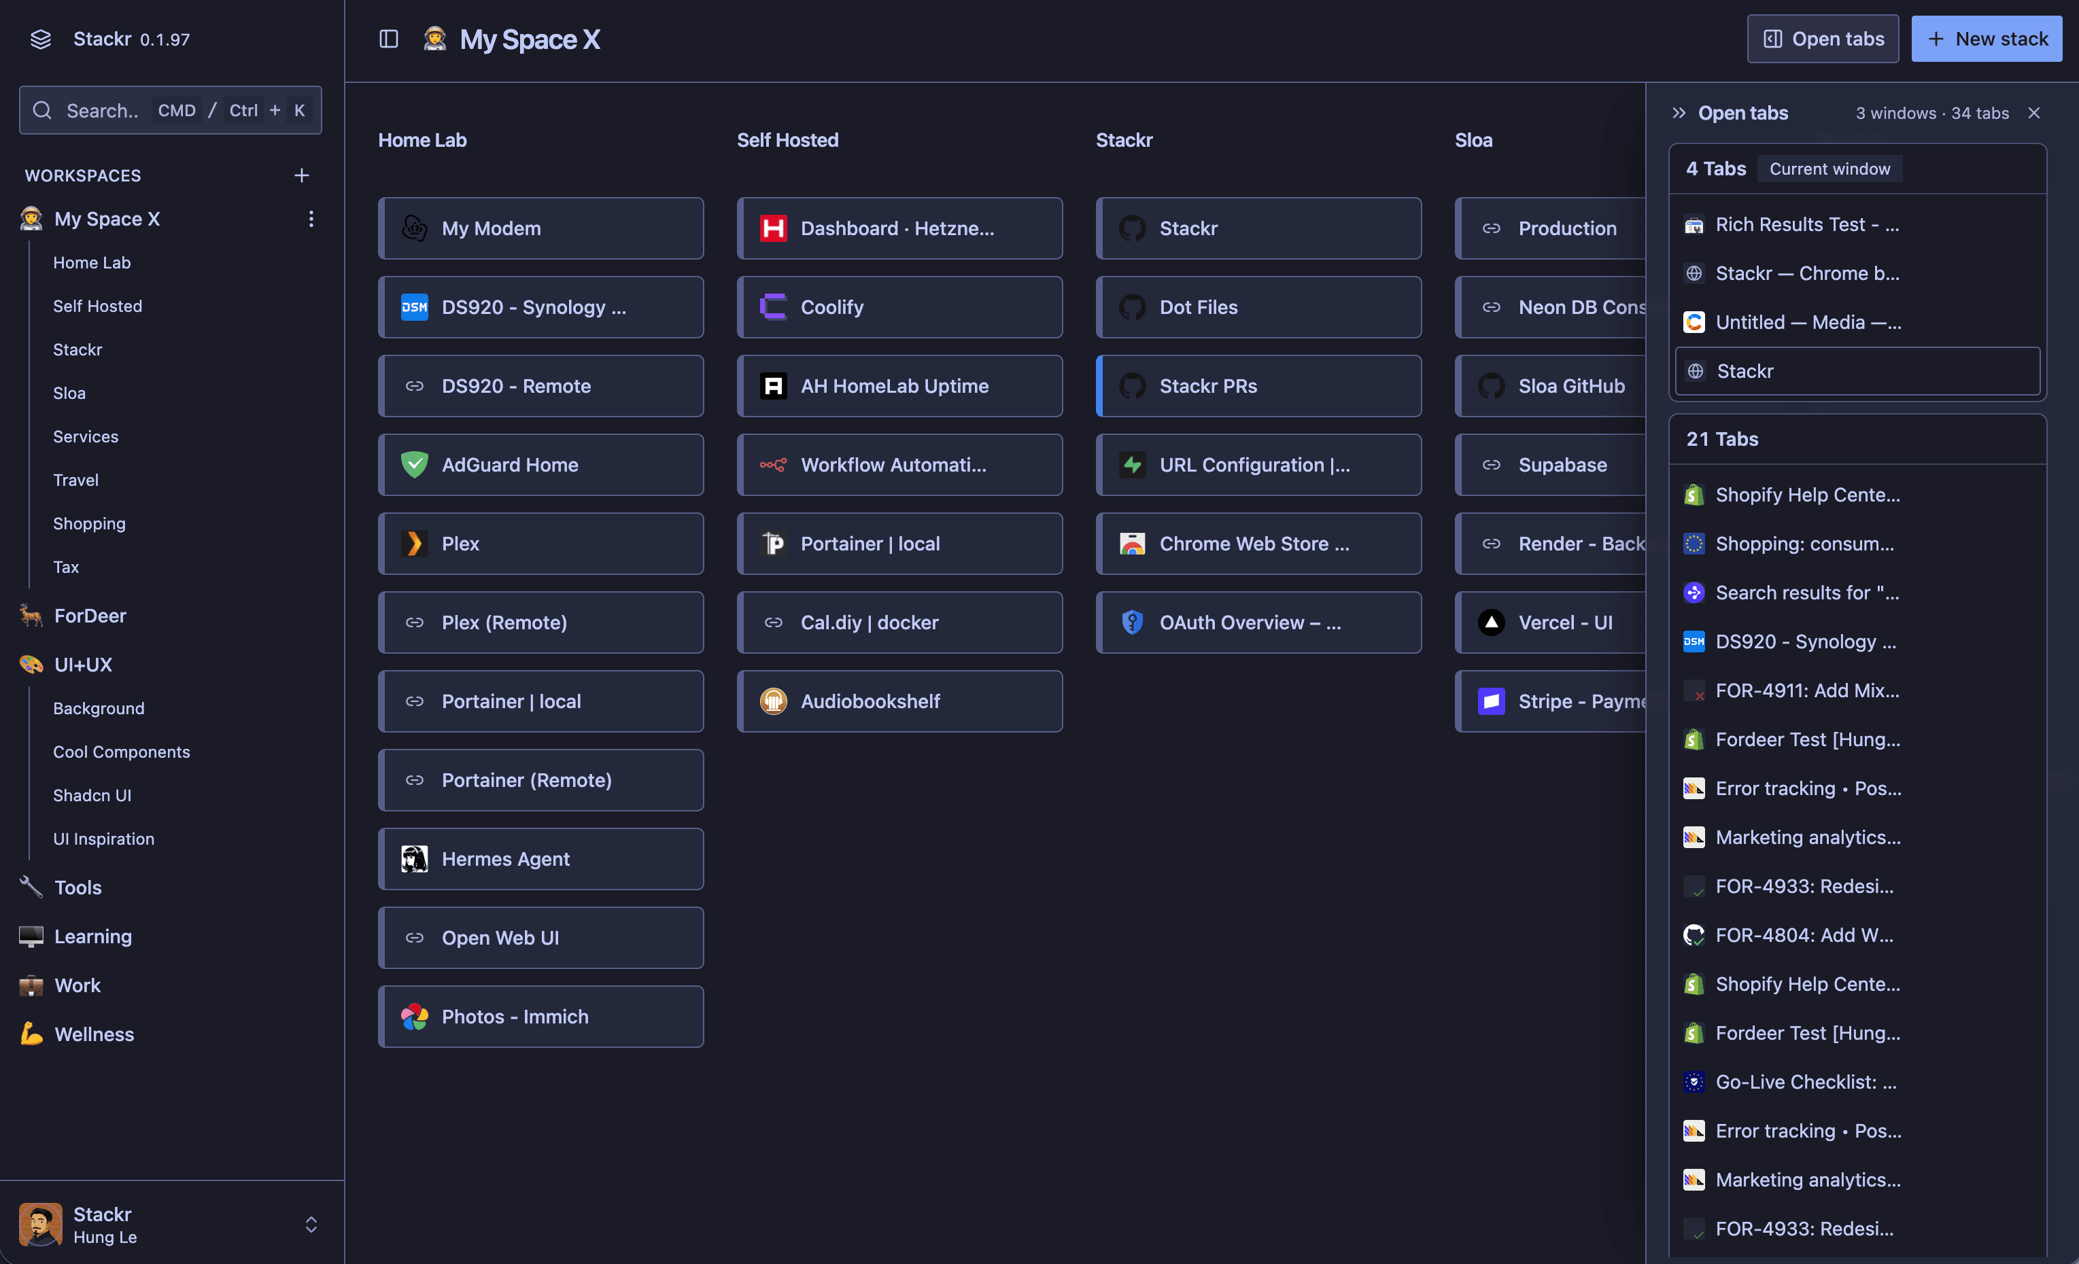Image resolution: width=2079 pixels, height=1264 pixels.
Task: Switch to FOR-4911: Add Mix... open tab
Action: click(x=1857, y=690)
